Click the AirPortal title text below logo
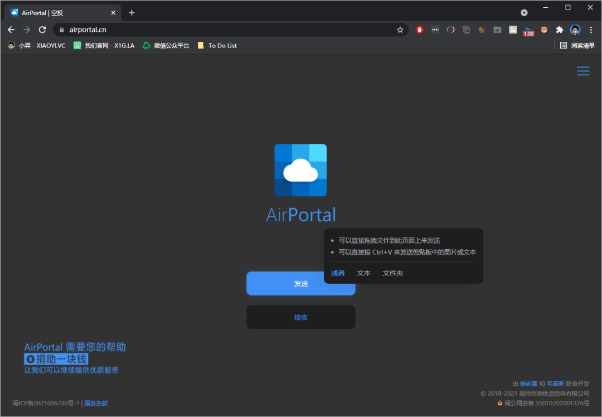This screenshot has height=417, width=602. tap(301, 215)
